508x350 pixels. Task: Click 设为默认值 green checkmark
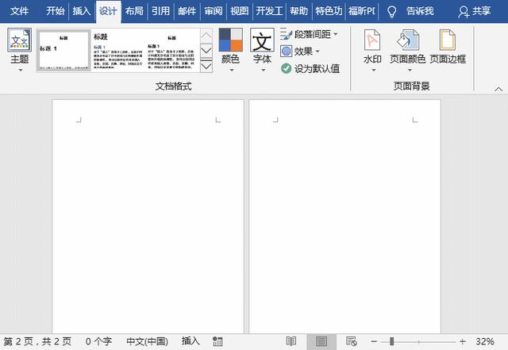286,68
